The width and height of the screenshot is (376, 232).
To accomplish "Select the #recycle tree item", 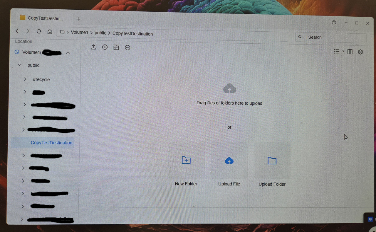I will click(x=41, y=79).
